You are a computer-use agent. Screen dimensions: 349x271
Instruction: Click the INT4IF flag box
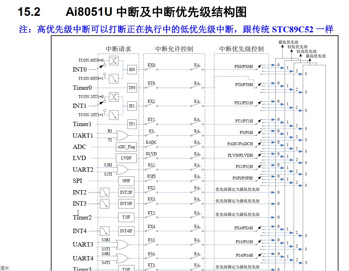(x=126, y=231)
